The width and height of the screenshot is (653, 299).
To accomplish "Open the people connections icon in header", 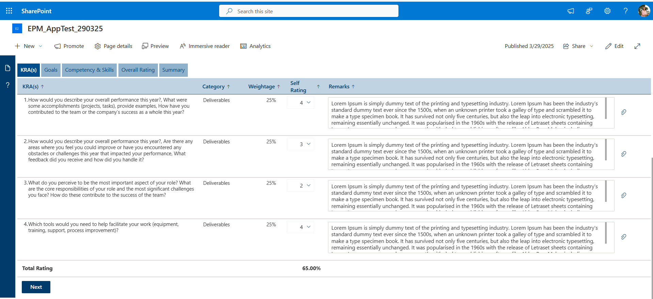I will 589,11.
